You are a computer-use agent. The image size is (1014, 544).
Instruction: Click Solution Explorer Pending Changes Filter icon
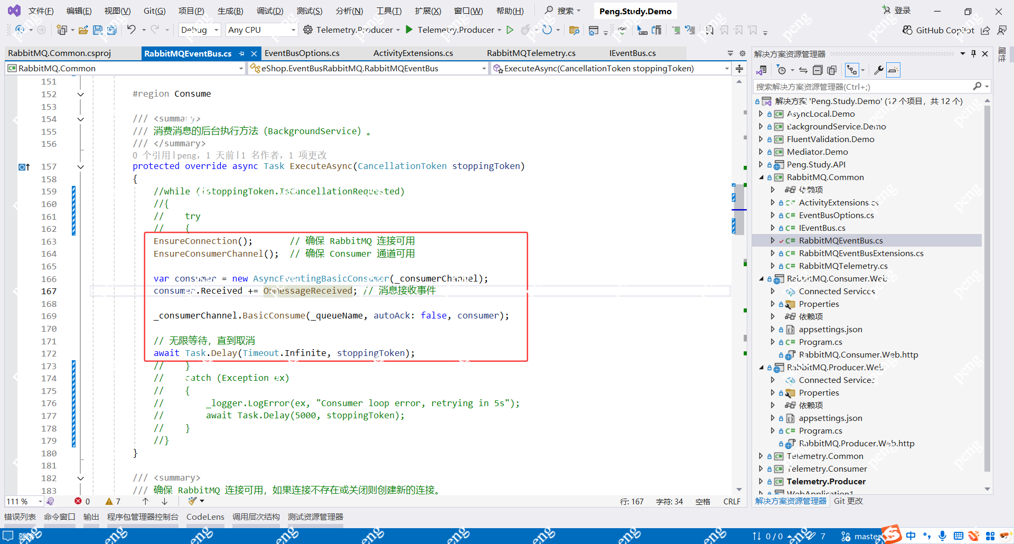782,70
